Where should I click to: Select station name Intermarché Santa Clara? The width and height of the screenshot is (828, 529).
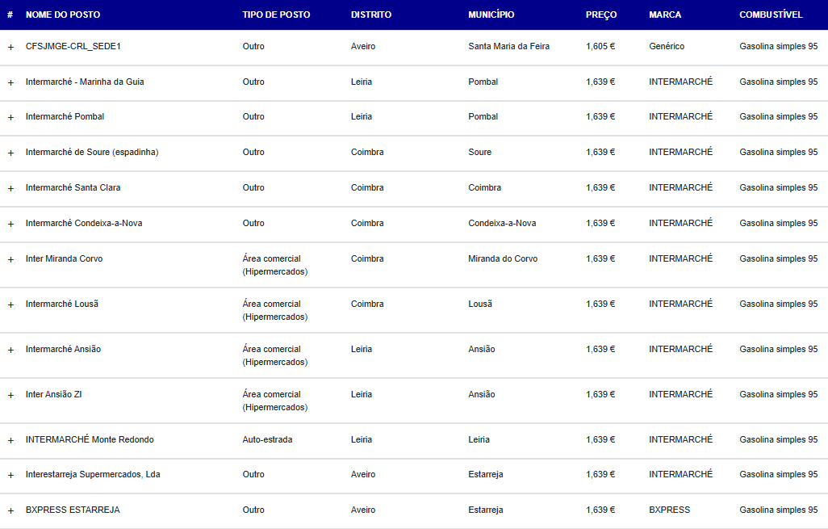point(73,187)
